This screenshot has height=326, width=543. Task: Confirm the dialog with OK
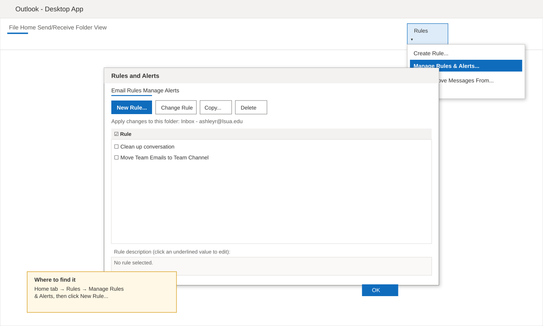click(x=380, y=290)
